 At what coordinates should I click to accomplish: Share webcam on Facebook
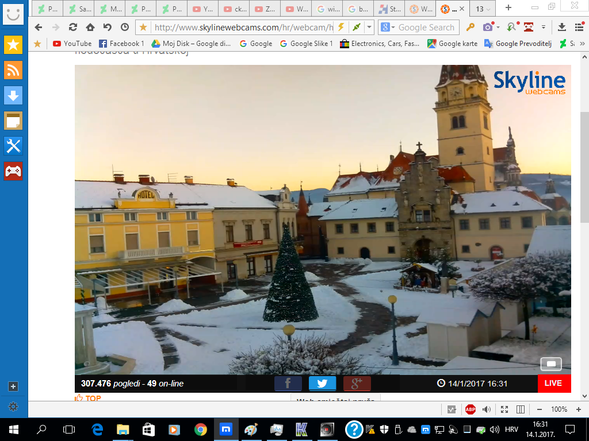288,384
